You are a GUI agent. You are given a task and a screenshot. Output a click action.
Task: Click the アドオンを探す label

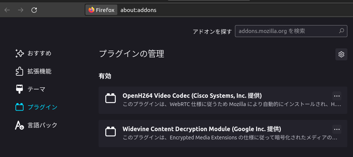click(x=212, y=31)
